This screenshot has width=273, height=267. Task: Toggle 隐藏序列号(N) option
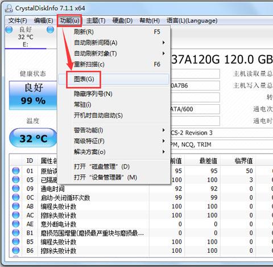pos(113,94)
